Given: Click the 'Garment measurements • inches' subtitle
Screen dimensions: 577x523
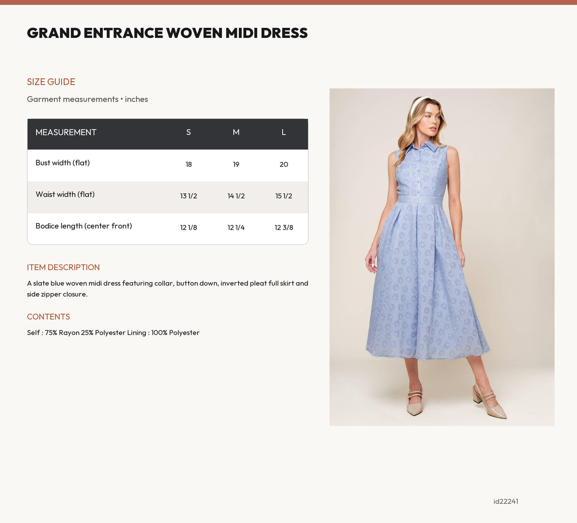Looking at the screenshot, I should (88, 99).
